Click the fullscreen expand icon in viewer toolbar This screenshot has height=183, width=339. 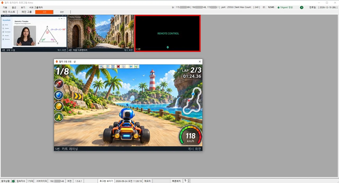[113, 66]
